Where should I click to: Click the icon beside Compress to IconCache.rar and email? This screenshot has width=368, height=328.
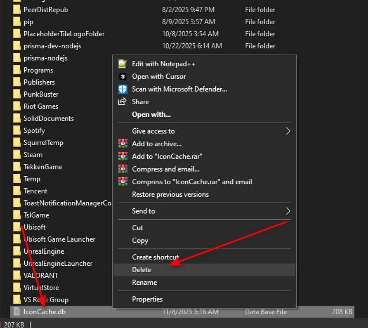123,182
